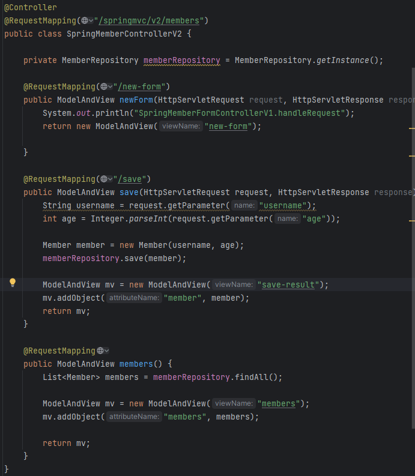Click "SpringMemberFormControllerV1.handleRequest" string
The width and height of the screenshot is (415, 476).
tap(240, 113)
